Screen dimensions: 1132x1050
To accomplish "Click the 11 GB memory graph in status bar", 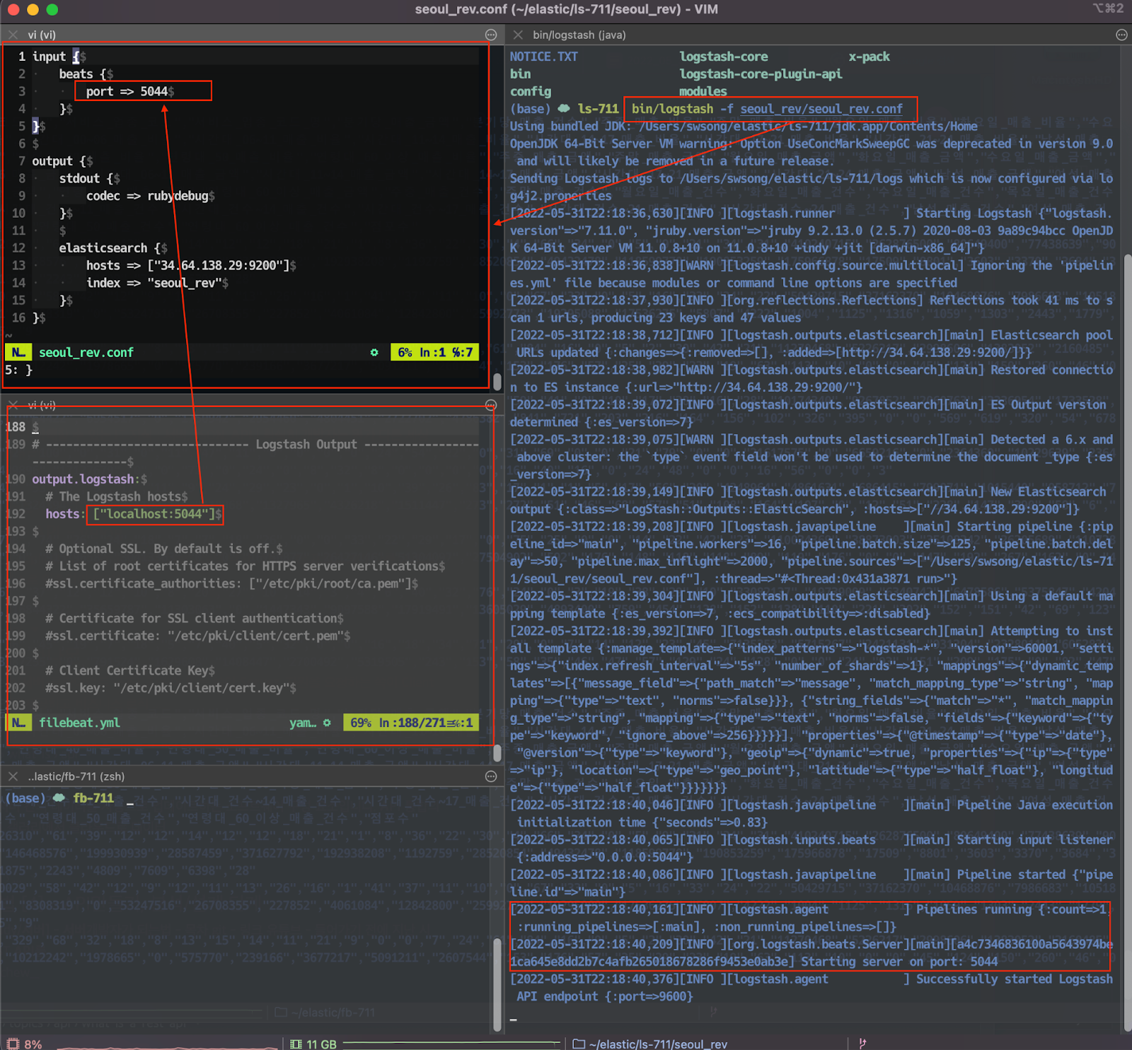I will pyautogui.click(x=451, y=1044).
